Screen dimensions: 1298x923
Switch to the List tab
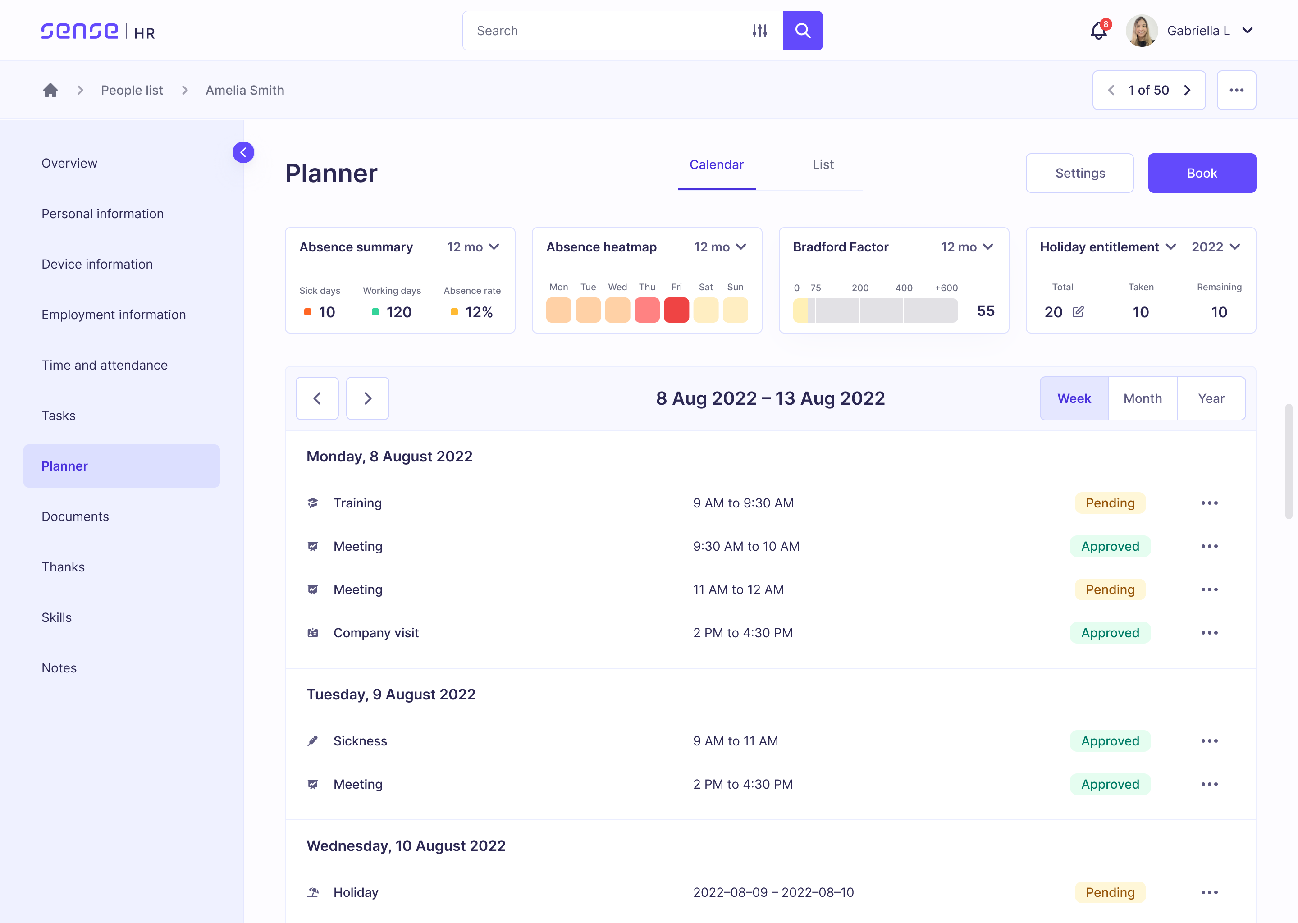coord(823,165)
